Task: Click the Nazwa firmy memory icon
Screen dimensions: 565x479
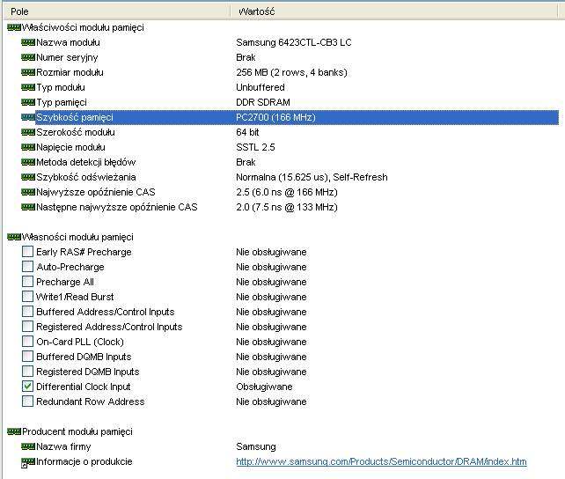Action: coord(28,446)
